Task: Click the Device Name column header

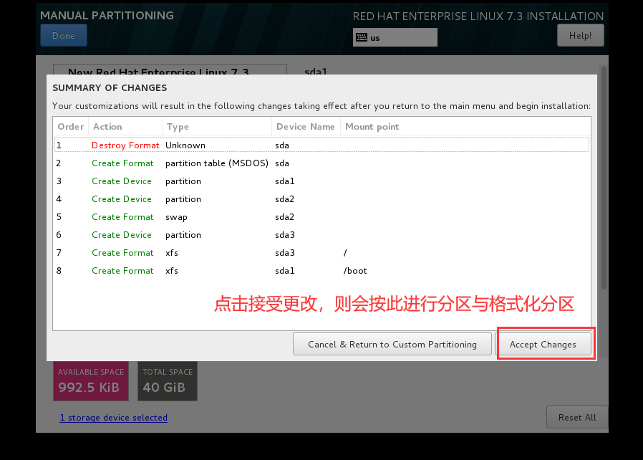Action: point(306,126)
